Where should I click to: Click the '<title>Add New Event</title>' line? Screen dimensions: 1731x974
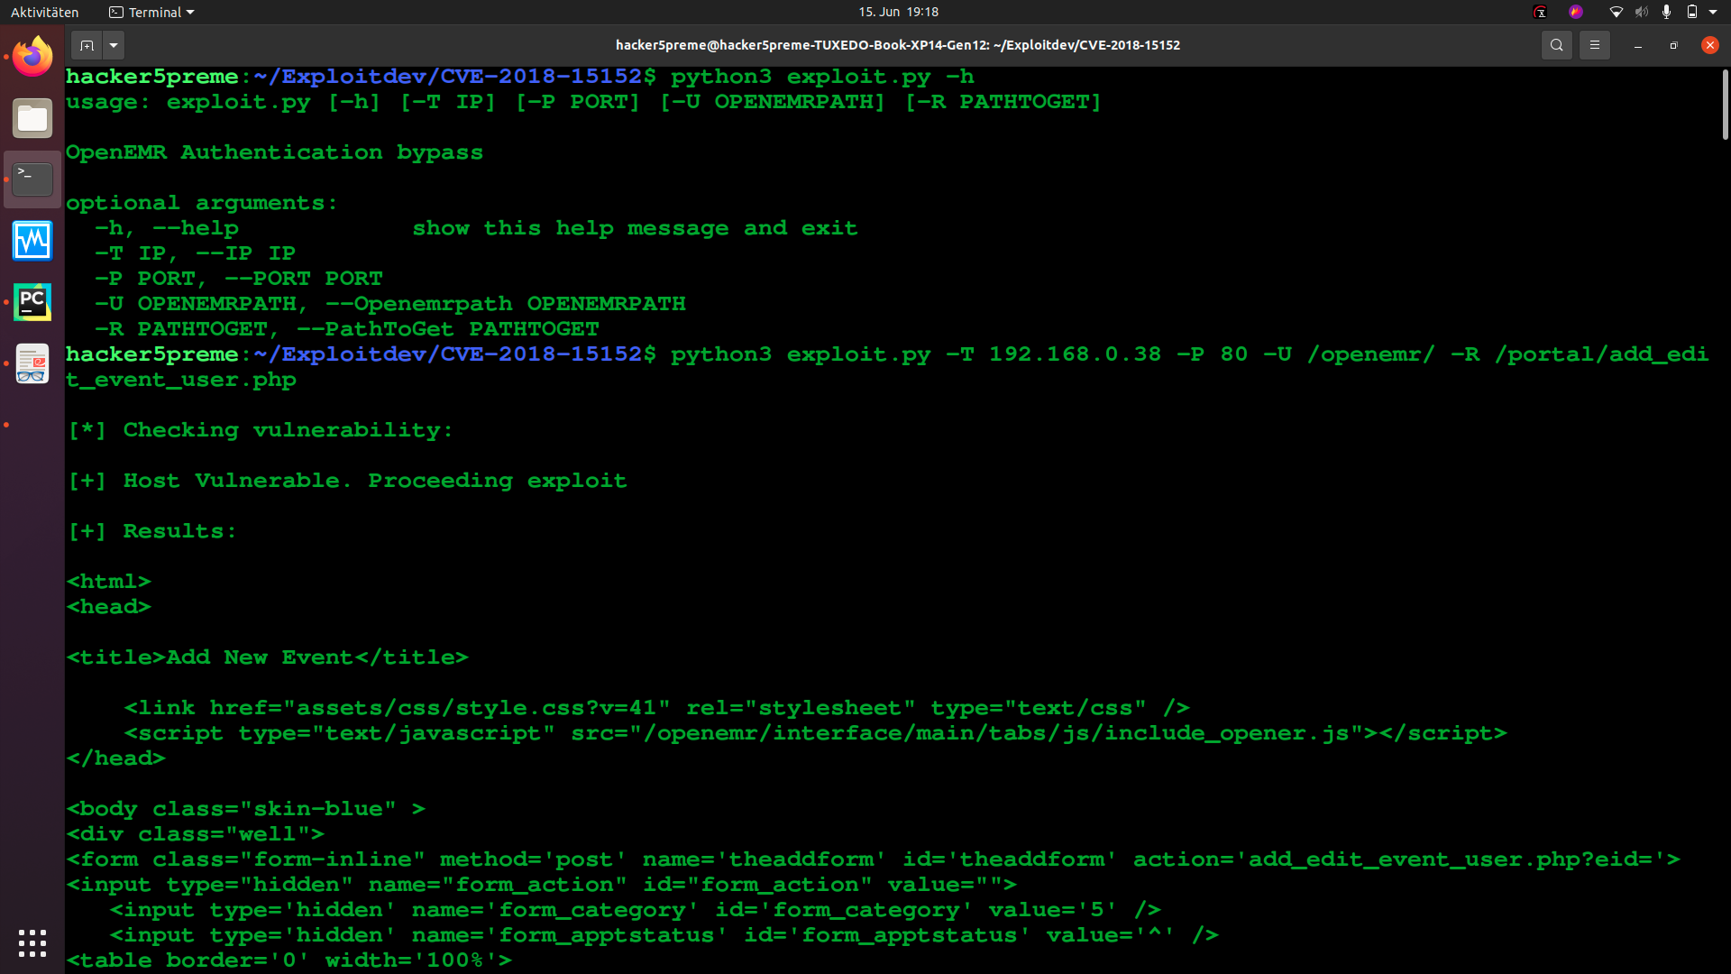[267, 657]
